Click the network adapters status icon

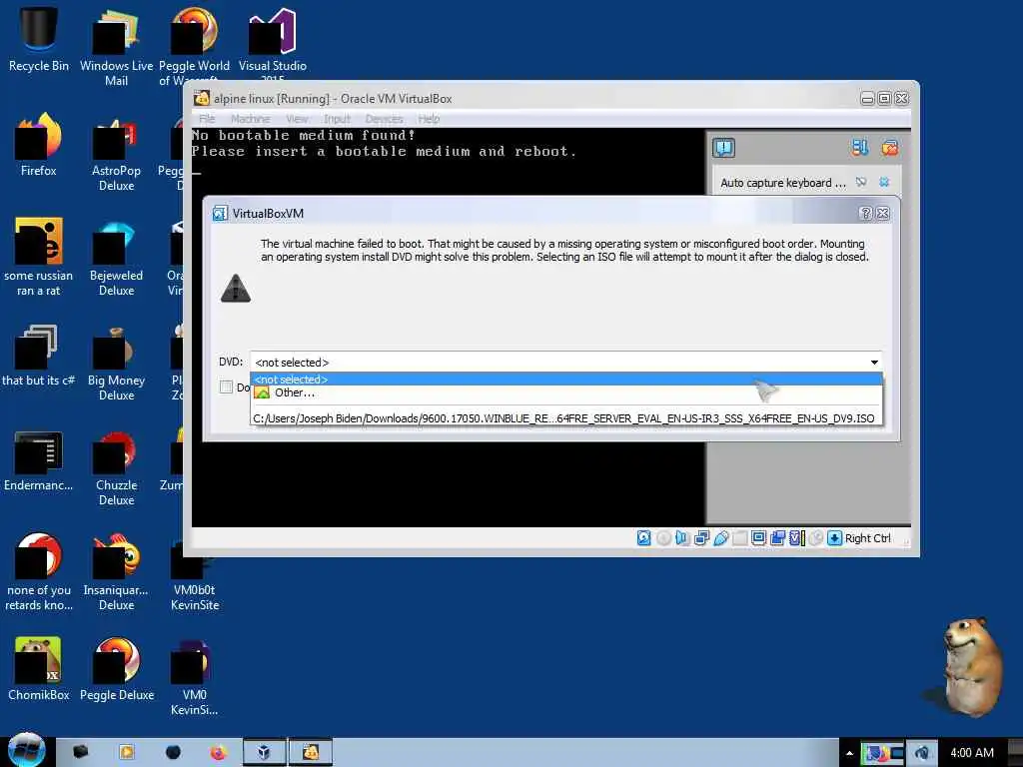tap(702, 538)
